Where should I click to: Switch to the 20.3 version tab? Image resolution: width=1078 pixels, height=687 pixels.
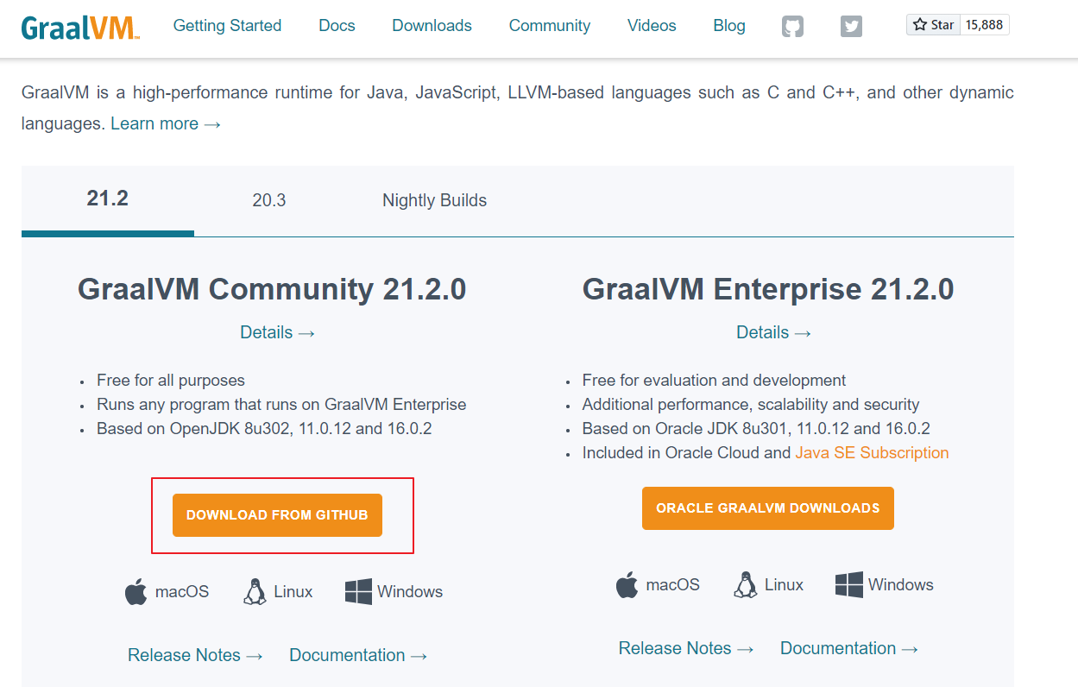tap(269, 200)
